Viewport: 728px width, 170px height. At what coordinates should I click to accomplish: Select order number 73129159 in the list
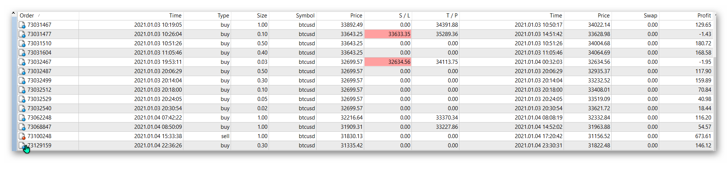coord(39,146)
